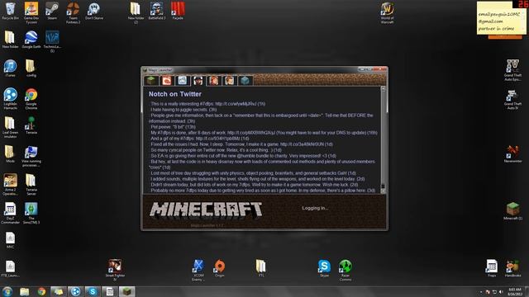Open the Windows Start menu
529x297 pixels.
(x=7, y=291)
